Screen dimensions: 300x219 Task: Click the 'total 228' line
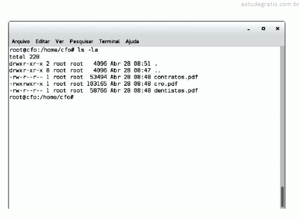[24, 57]
